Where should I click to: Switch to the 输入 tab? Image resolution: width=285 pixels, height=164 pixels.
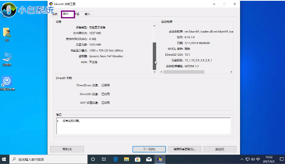click(87, 14)
